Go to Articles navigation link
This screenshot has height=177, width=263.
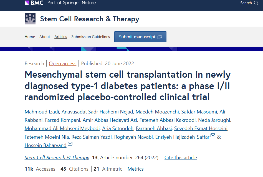click(x=60, y=37)
